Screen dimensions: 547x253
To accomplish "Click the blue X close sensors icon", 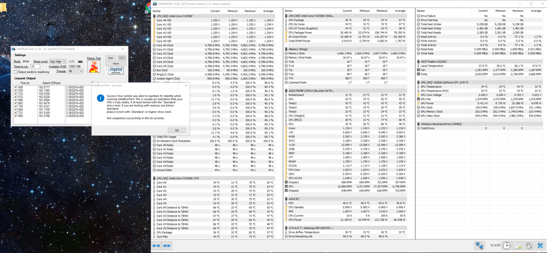I will 540,246.
